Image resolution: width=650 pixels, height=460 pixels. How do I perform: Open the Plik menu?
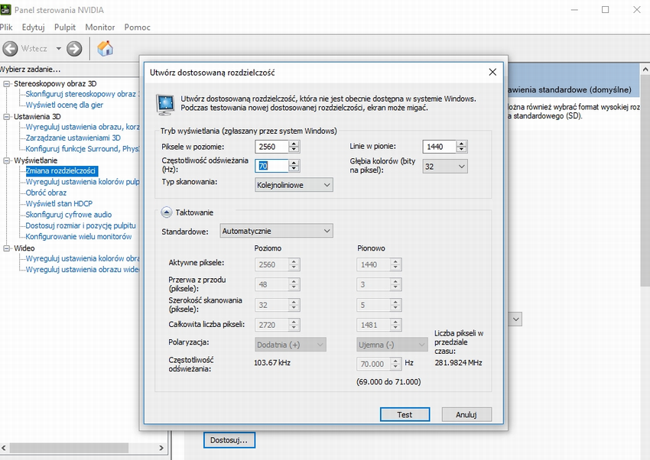tap(6, 28)
